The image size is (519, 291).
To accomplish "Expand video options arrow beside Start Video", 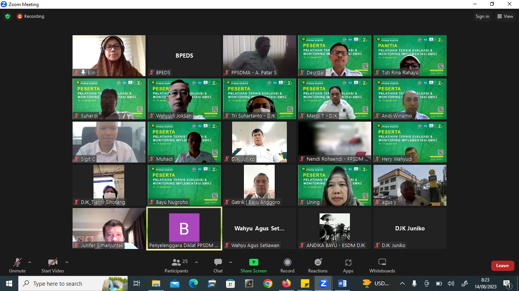I will (x=67, y=262).
